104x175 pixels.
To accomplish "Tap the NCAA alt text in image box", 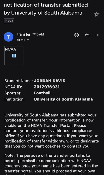I will [11, 49].
